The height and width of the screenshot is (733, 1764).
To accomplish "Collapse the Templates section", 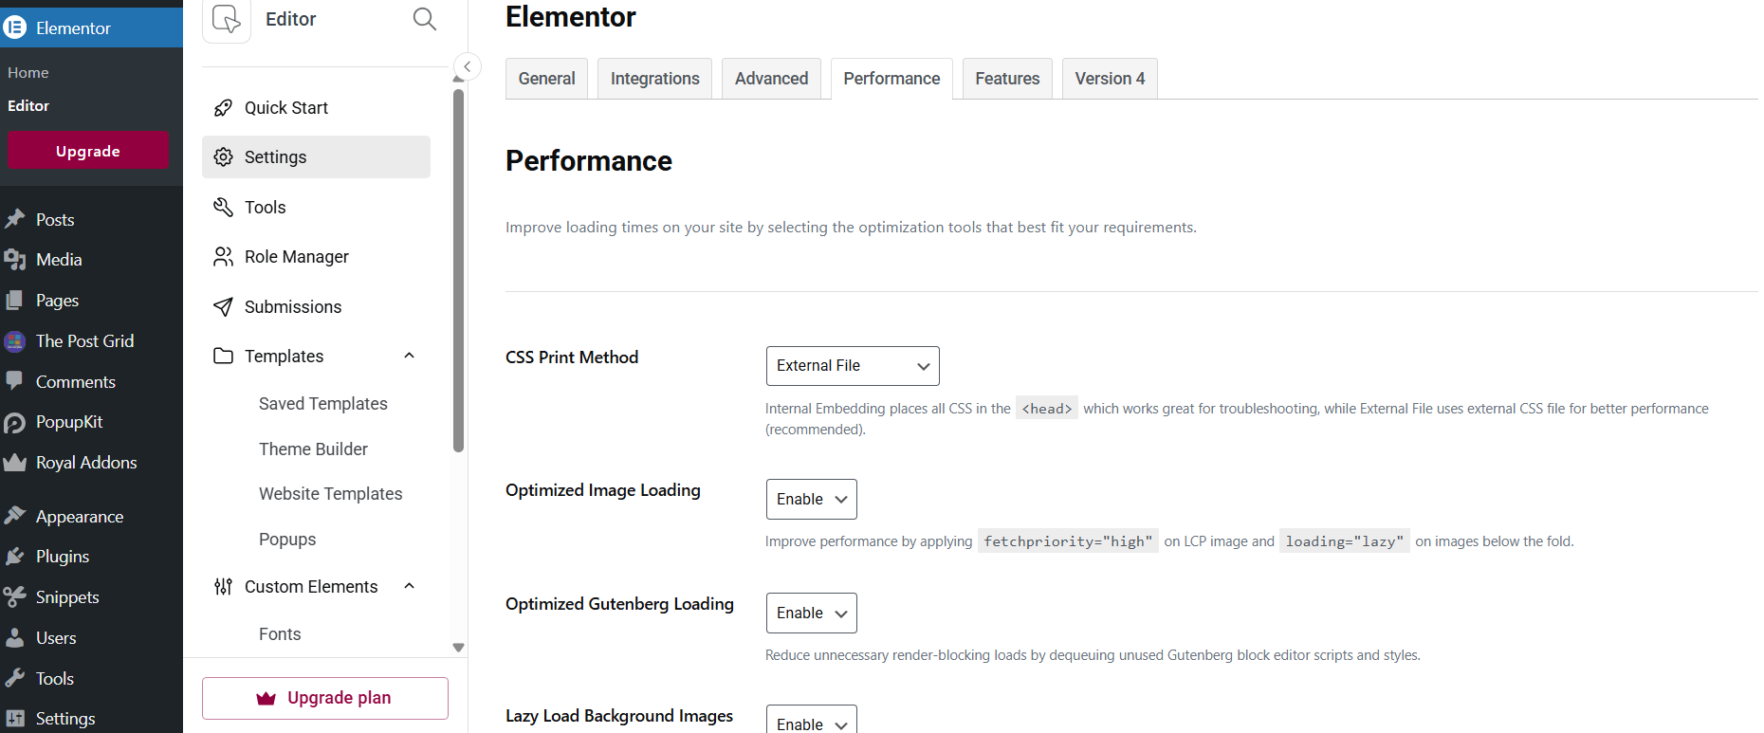I will coord(409,356).
